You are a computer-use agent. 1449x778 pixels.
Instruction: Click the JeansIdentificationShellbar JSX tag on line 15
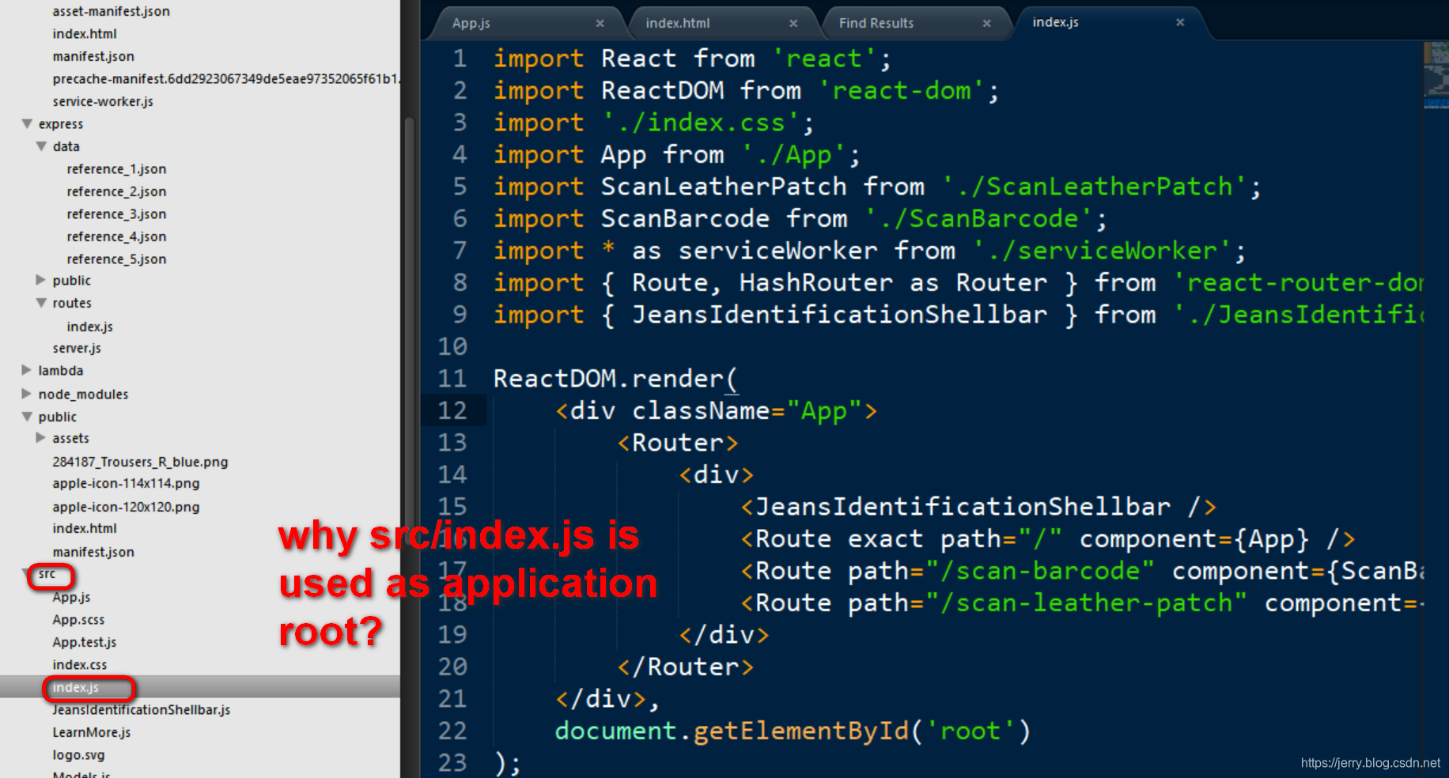978,507
